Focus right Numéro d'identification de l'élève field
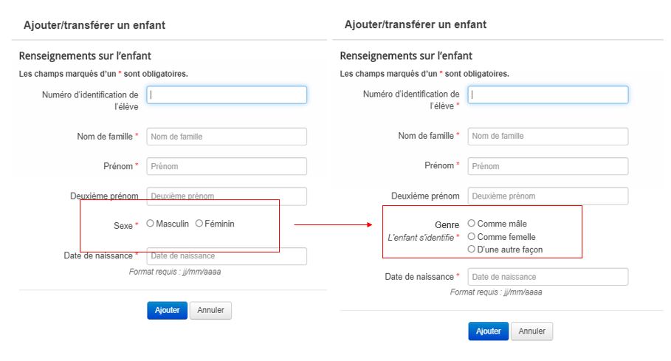 coord(548,94)
